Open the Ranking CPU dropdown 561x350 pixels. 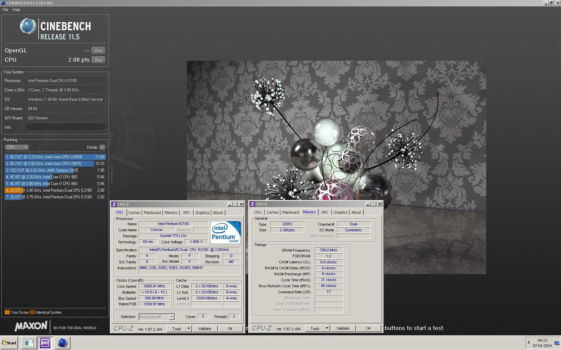click(x=17, y=147)
